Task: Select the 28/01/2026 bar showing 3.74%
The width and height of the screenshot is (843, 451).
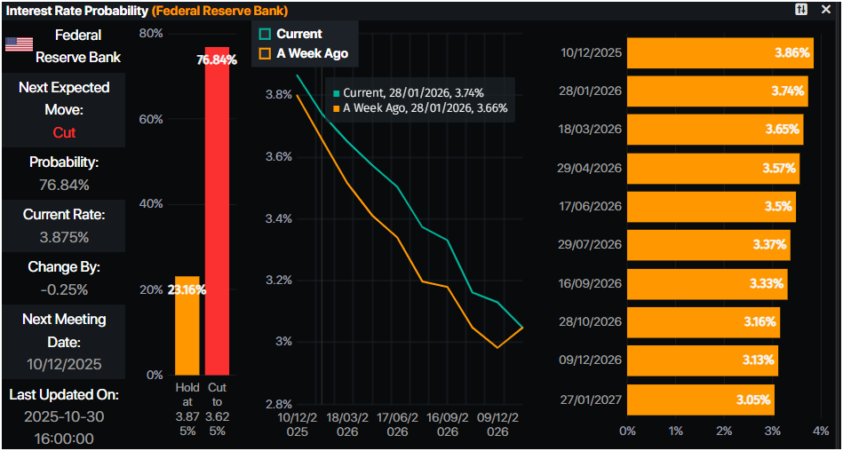Action: pos(717,91)
